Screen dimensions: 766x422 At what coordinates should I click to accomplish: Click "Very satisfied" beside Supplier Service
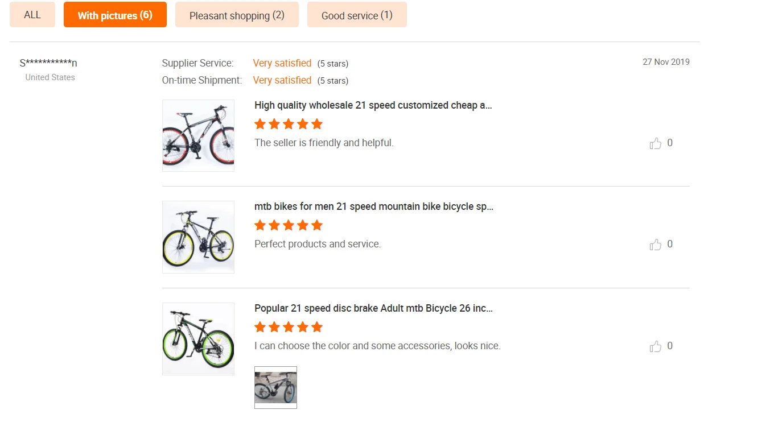(x=282, y=63)
